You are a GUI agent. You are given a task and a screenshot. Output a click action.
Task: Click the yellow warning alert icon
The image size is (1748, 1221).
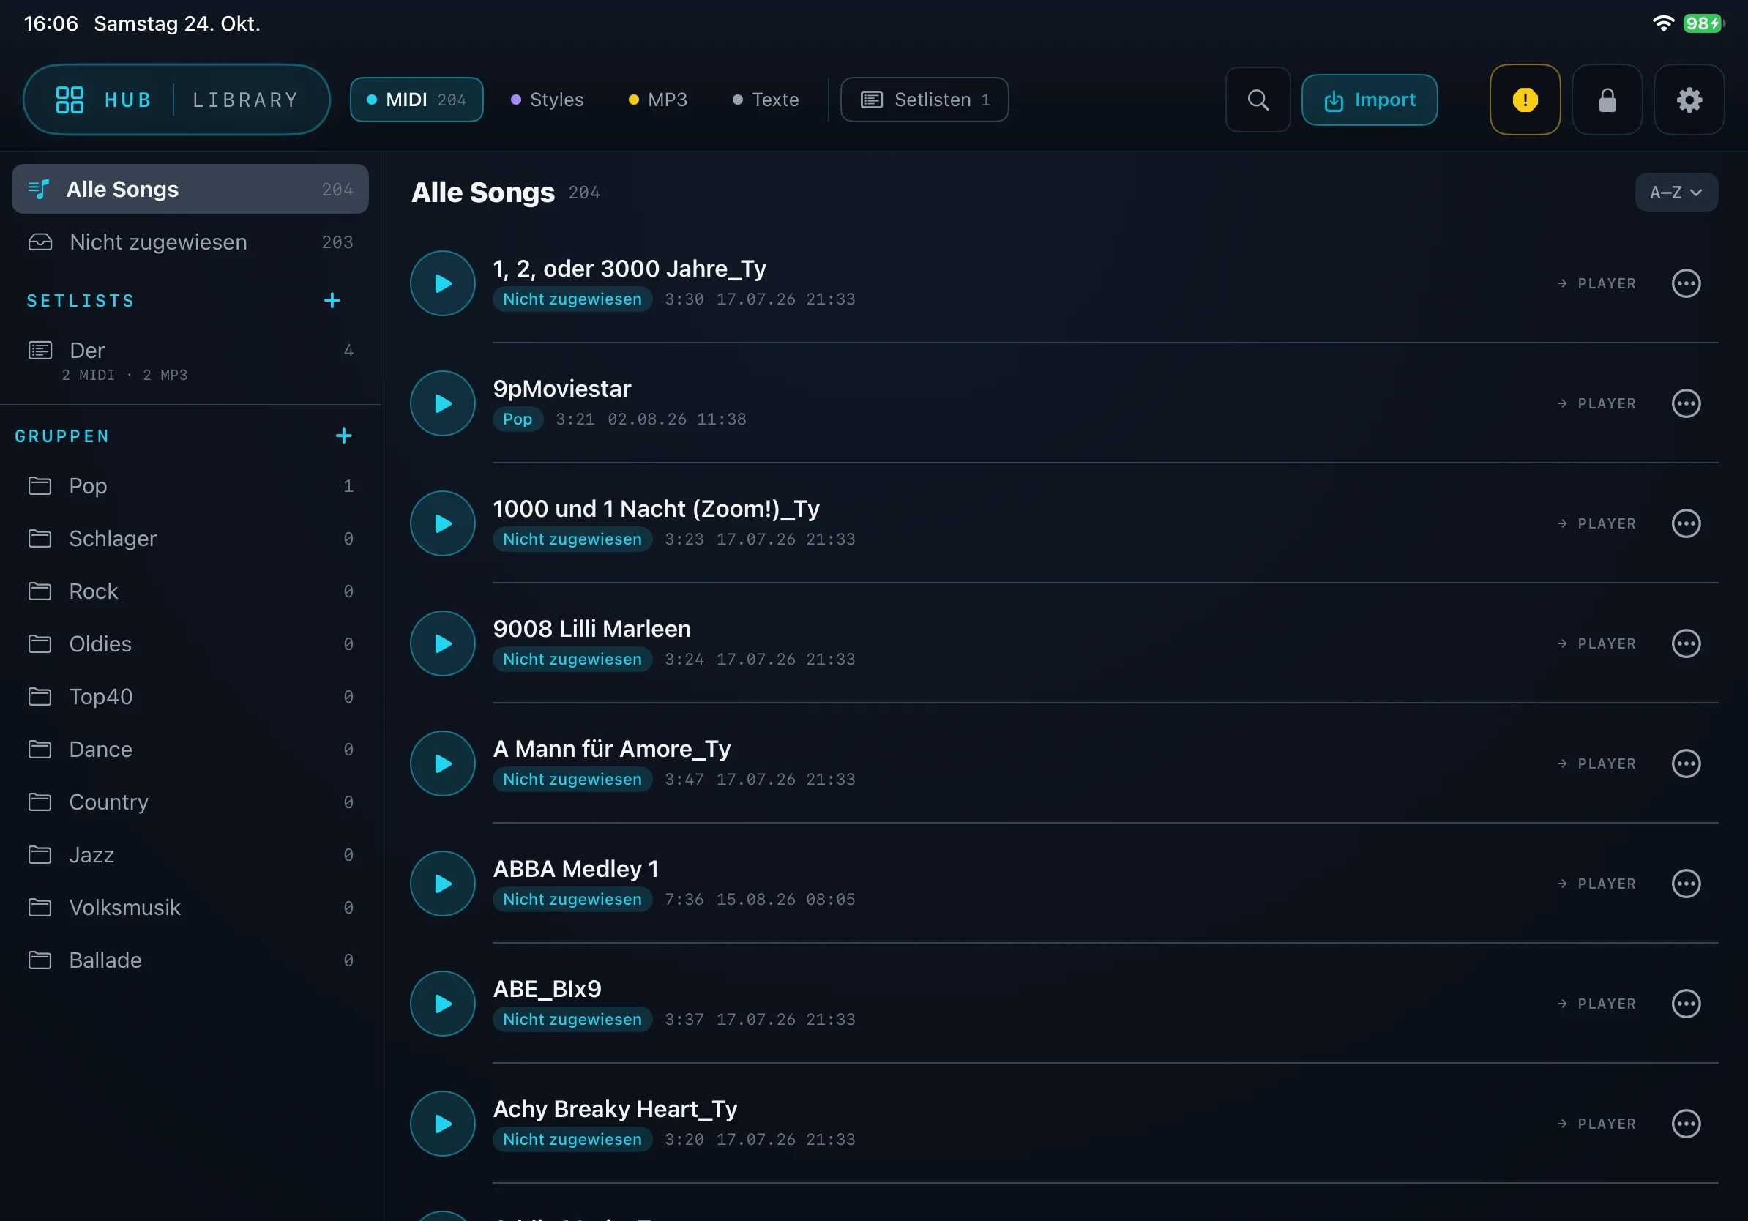(1525, 100)
